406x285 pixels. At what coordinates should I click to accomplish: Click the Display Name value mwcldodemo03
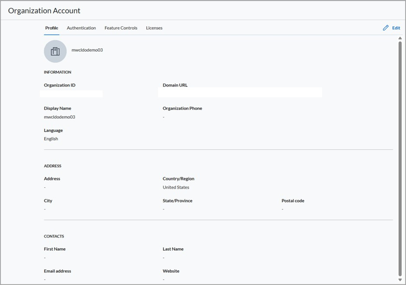(x=60, y=117)
